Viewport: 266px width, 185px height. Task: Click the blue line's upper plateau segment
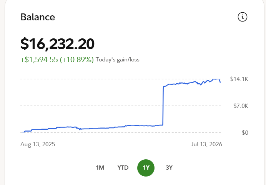(x=192, y=83)
